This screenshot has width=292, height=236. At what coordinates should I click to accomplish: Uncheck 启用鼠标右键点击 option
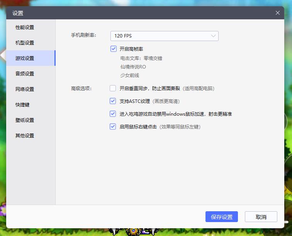pos(113,127)
